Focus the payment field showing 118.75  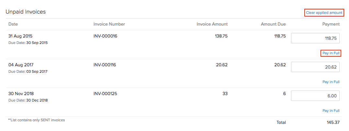pos(315,38)
